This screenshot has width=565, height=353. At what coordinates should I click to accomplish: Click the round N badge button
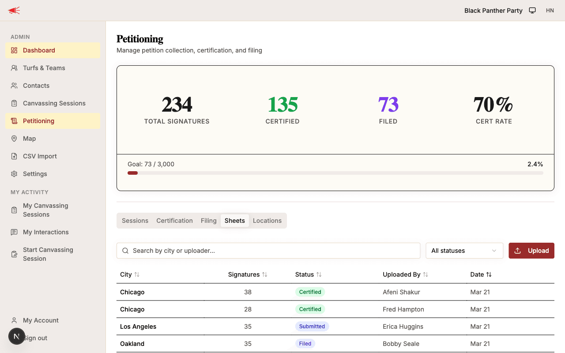(x=17, y=336)
